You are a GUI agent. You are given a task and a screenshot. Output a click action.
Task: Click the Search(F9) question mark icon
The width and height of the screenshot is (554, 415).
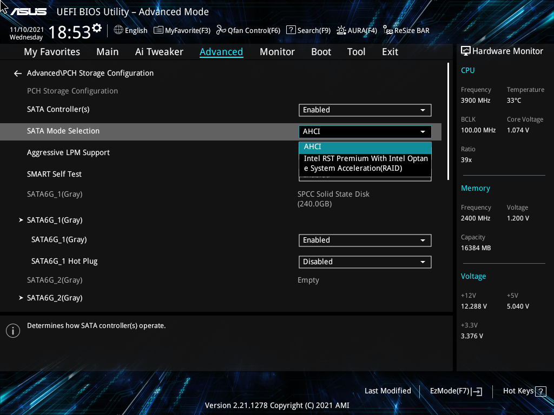pos(291,30)
